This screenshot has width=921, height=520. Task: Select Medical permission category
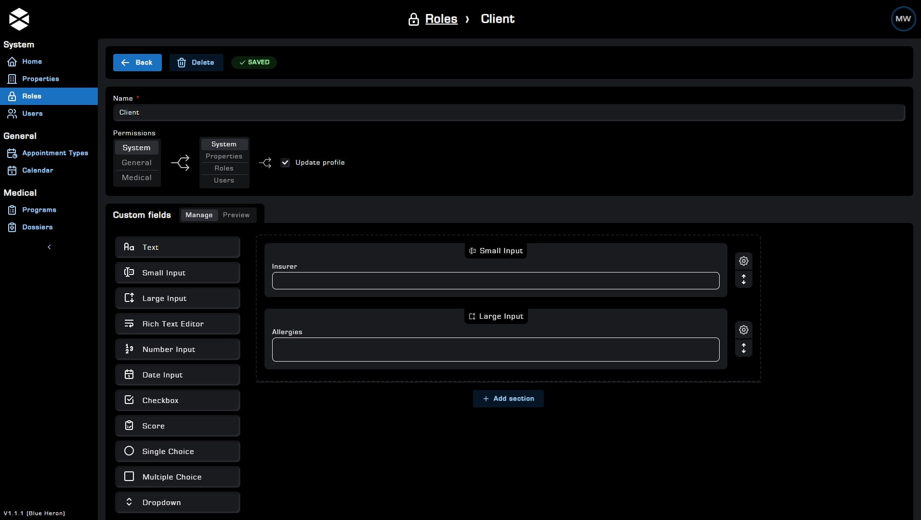[136, 178]
